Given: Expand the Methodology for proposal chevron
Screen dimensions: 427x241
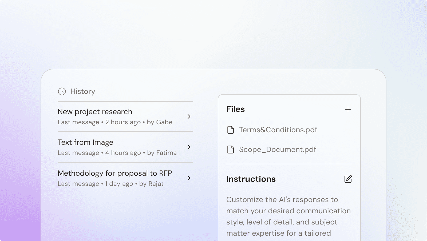Looking at the screenshot, I should pyautogui.click(x=189, y=178).
